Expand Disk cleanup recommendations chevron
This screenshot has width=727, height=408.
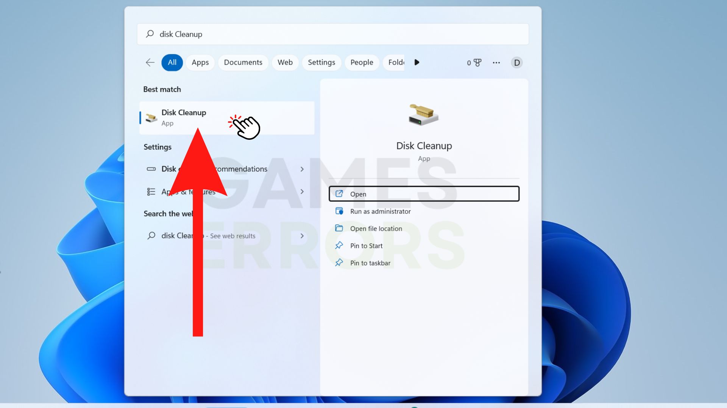click(x=302, y=169)
